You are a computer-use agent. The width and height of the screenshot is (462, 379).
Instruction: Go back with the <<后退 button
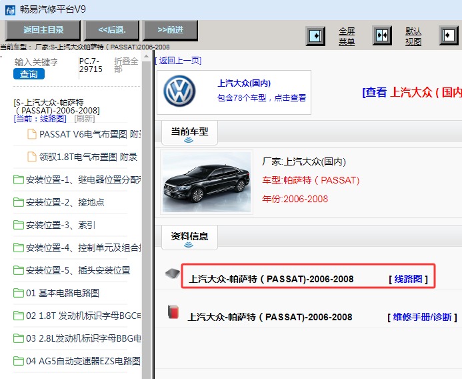point(112,30)
